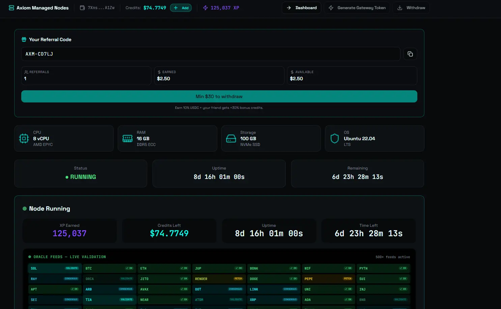Copy the referral code with the copy icon
This screenshot has width=501, height=309.
click(x=410, y=54)
